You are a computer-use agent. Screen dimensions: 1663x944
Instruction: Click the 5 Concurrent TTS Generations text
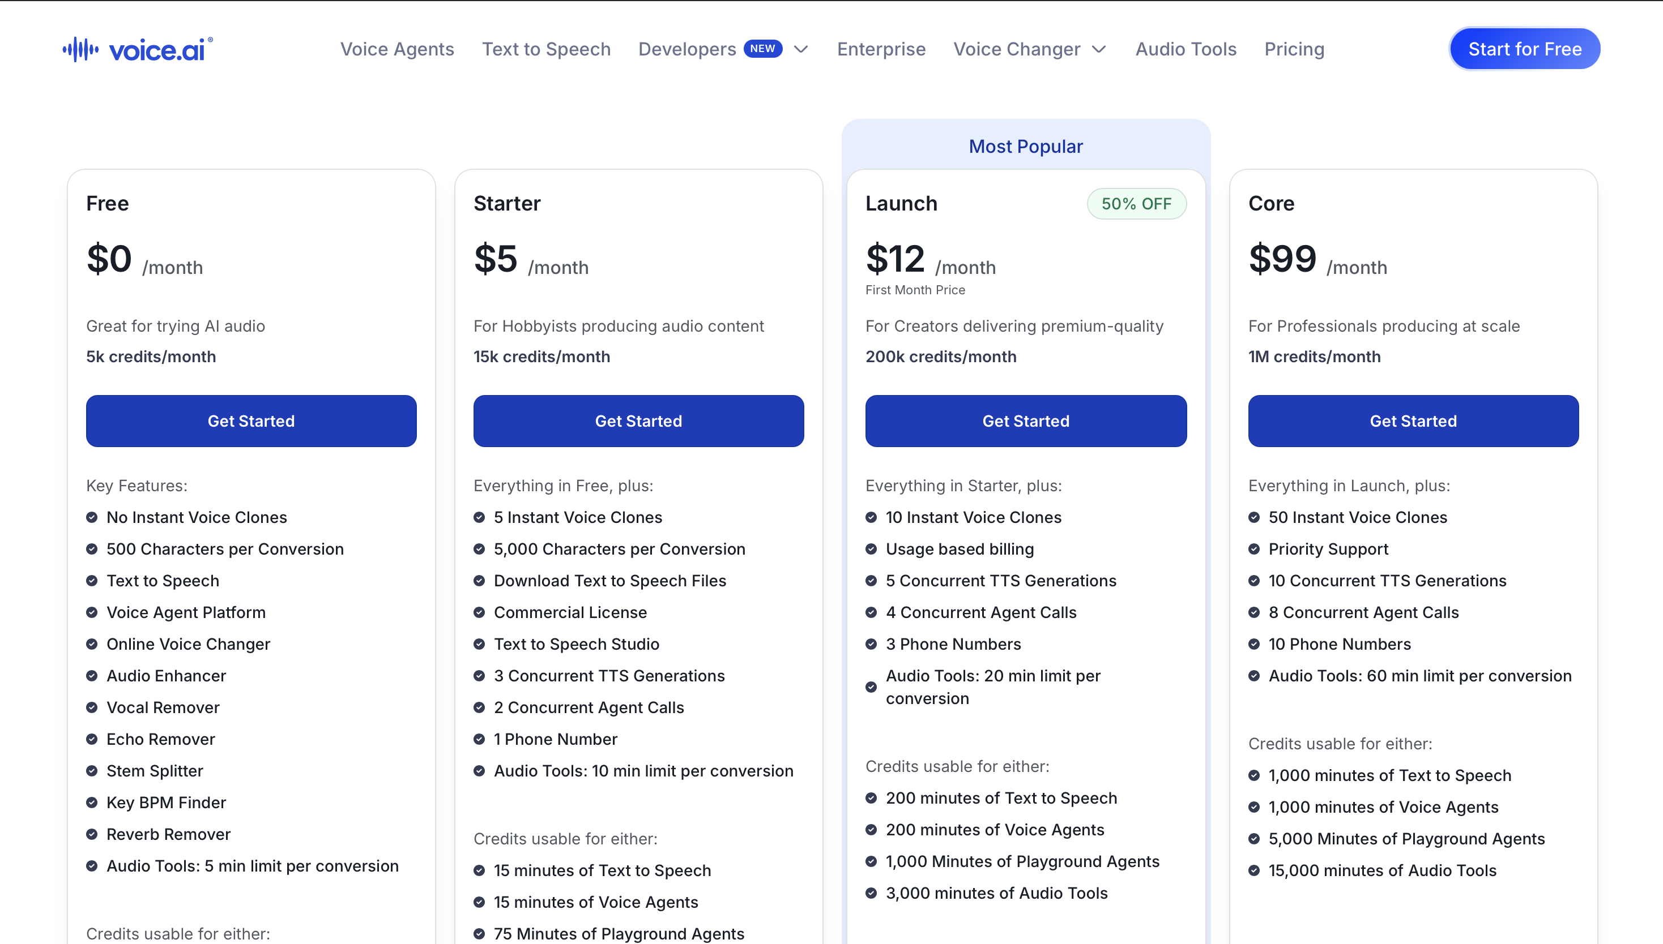[x=1001, y=581]
